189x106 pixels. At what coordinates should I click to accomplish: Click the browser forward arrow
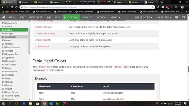tap(7, 7)
